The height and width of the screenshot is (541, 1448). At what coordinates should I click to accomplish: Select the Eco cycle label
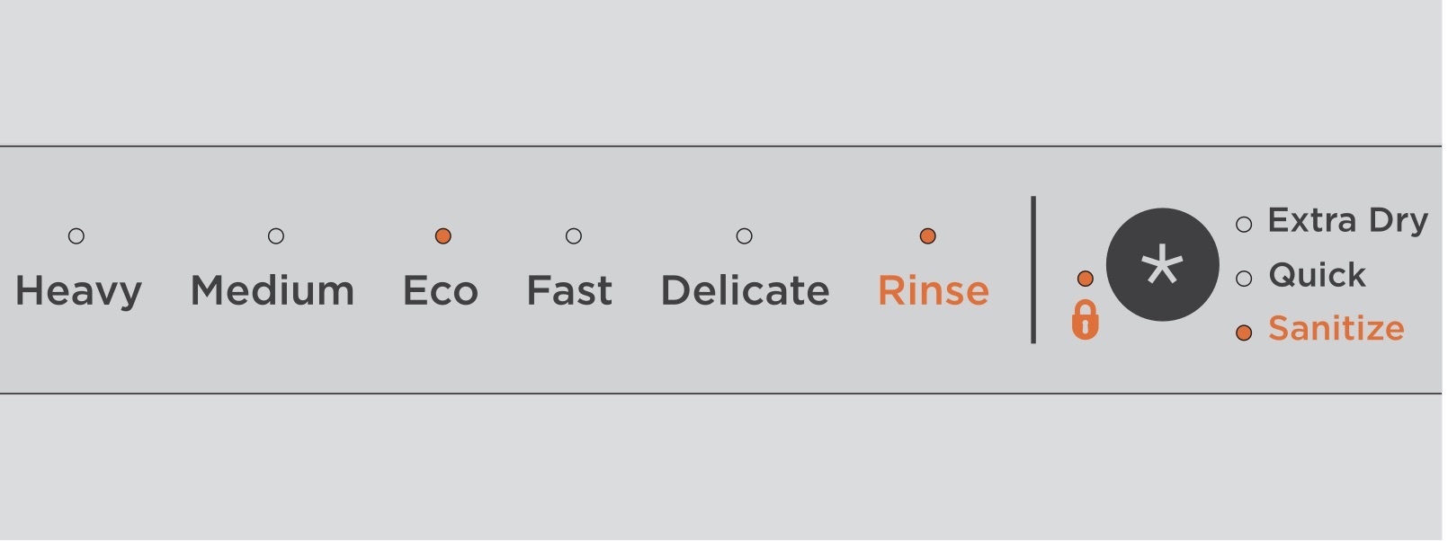[441, 291]
